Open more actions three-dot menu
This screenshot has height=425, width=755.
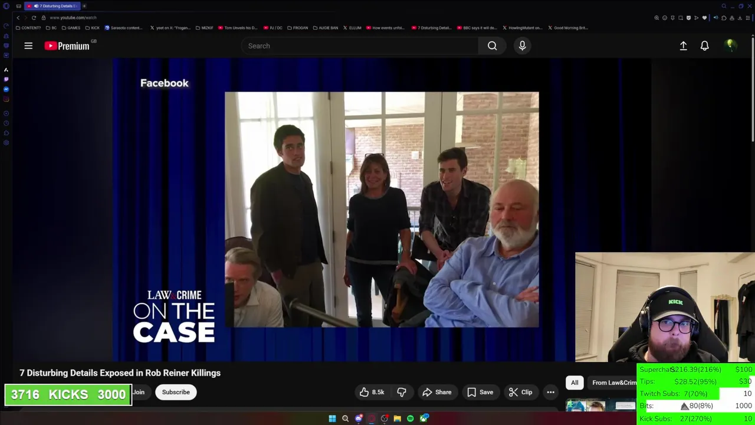pyautogui.click(x=550, y=392)
